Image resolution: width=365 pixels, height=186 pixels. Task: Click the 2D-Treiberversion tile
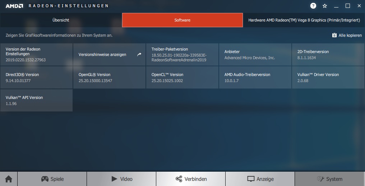[x=328, y=54]
